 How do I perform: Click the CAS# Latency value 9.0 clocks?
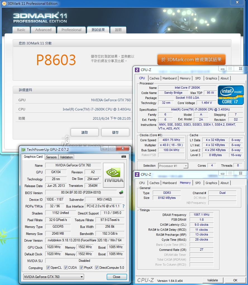tap(202, 225)
